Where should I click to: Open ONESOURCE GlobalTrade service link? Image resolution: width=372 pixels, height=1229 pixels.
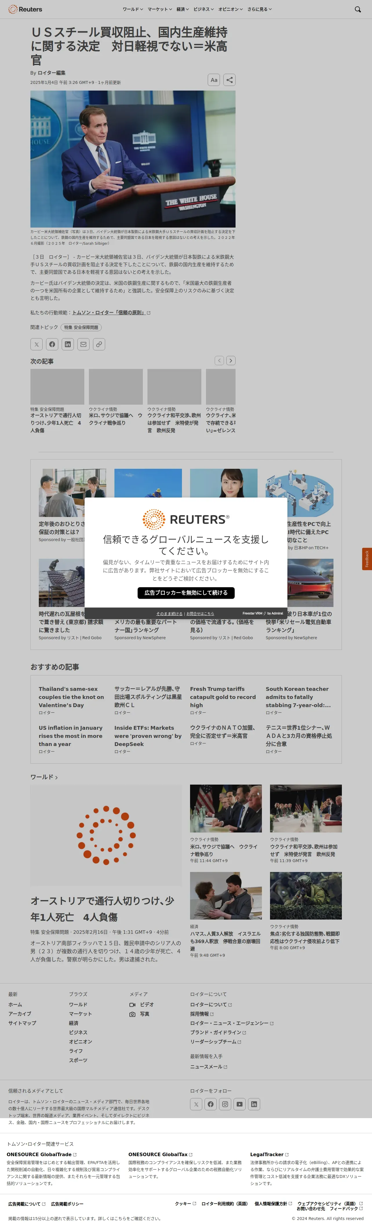41,1154
